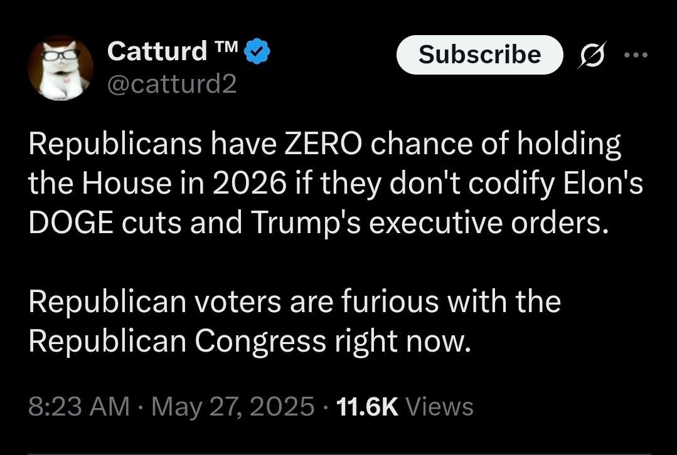Click the May 27, 2025 date
Screen dimensions: 677x455
pyautogui.click(x=233, y=407)
